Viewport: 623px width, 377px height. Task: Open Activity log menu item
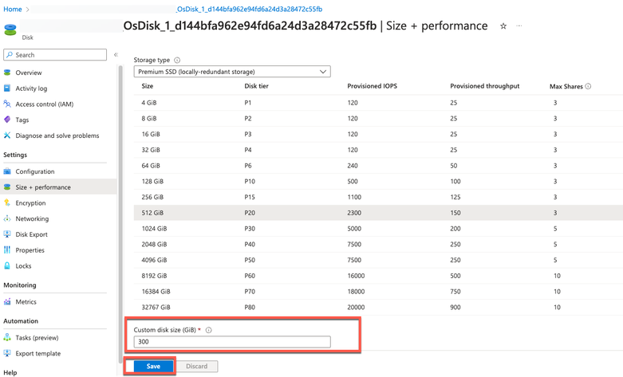click(31, 88)
